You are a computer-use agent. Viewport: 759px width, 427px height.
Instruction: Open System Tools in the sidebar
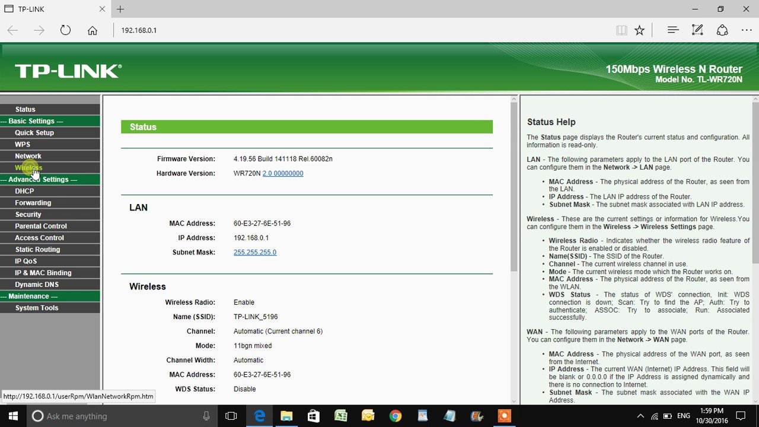(37, 307)
